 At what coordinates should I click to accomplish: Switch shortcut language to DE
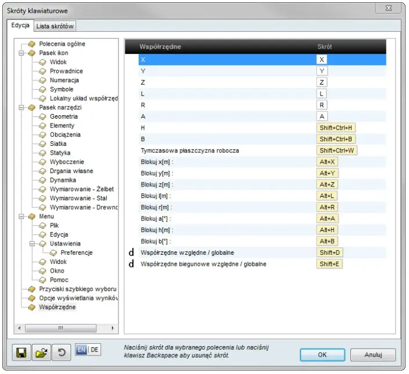(94, 350)
